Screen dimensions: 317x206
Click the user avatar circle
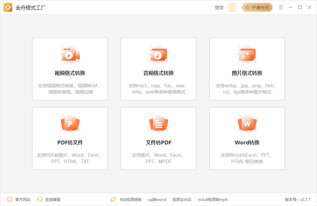point(232,7)
